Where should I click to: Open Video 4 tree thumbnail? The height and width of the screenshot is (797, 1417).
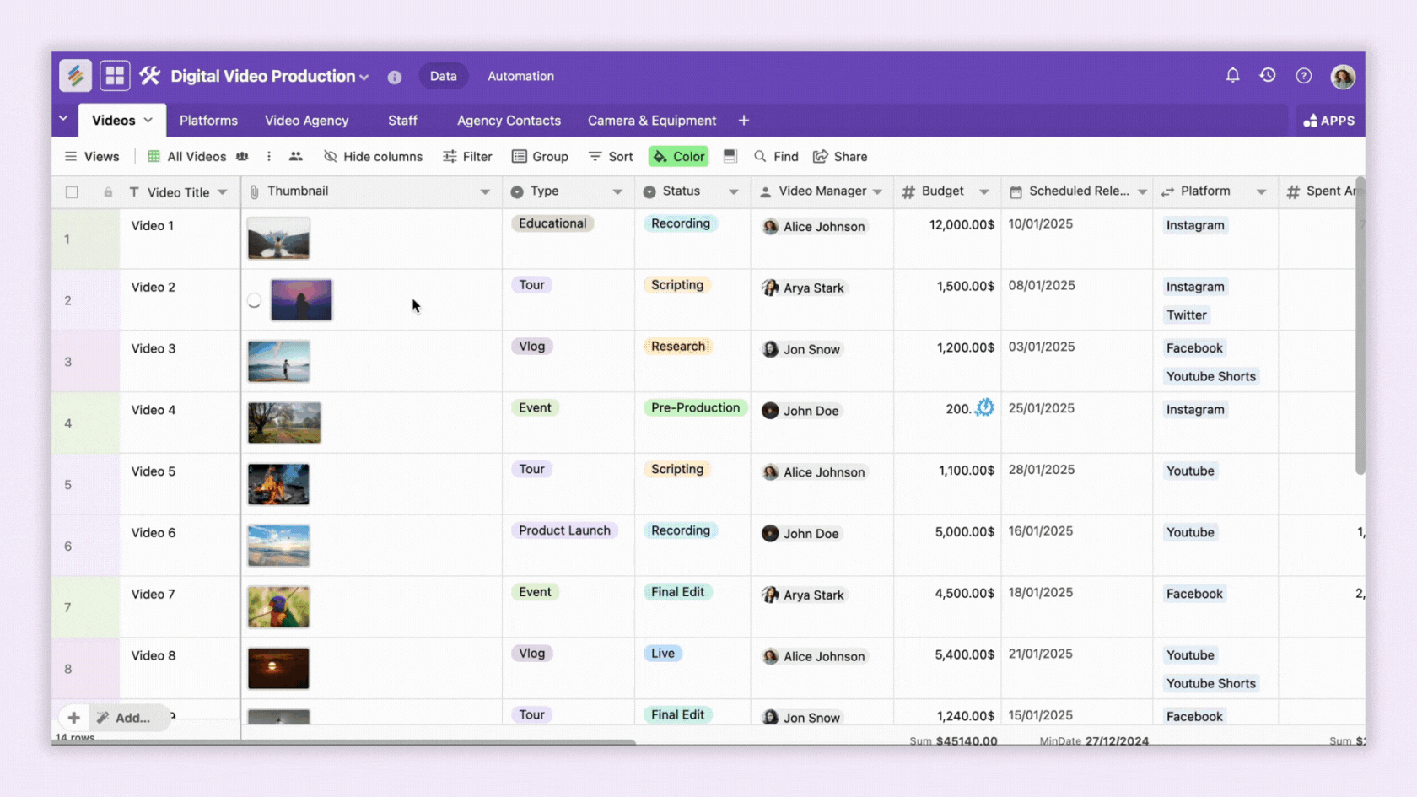tap(284, 423)
